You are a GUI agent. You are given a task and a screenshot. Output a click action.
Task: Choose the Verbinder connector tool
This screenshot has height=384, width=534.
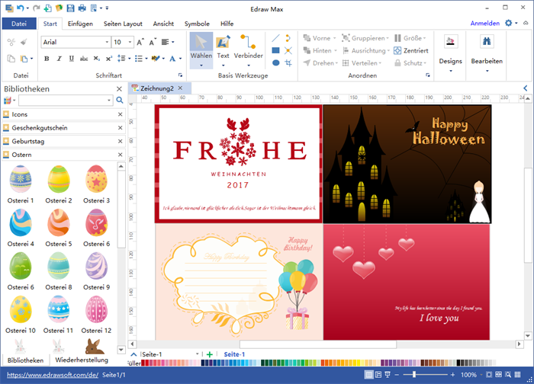248,46
